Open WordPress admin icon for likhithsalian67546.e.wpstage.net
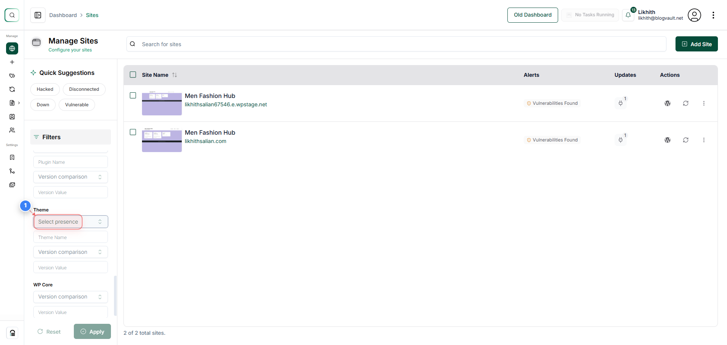Viewport: 727px width, 345px height. tap(668, 103)
